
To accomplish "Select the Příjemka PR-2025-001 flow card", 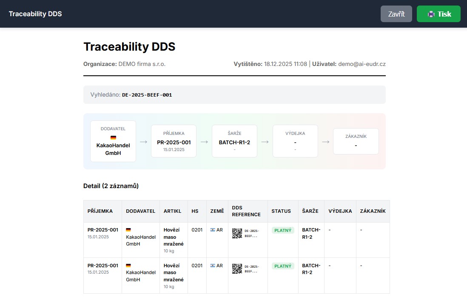I will coord(174,141).
